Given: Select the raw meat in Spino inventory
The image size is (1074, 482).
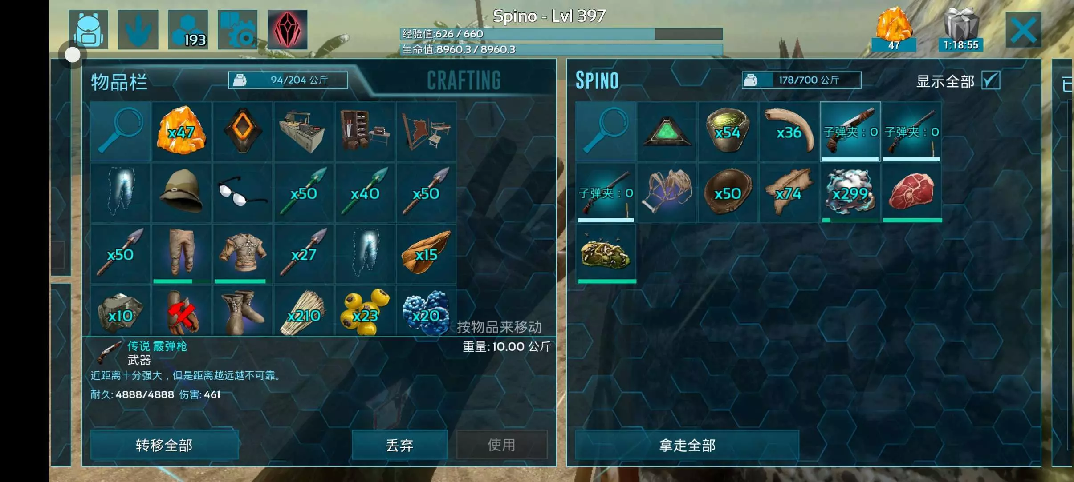Looking at the screenshot, I should tap(911, 193).
